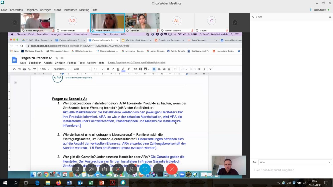
Task: Show previous participants with left arrow
Action: (15, 23)
